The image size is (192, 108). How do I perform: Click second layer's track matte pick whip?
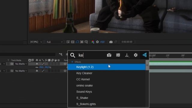point(12,71)
